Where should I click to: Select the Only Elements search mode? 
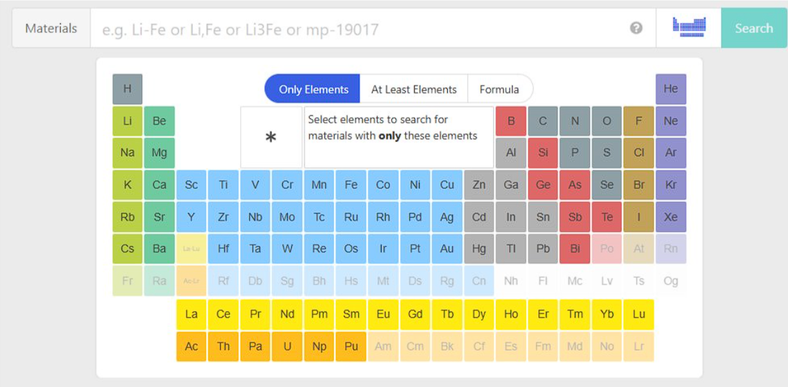coord(313,89)
